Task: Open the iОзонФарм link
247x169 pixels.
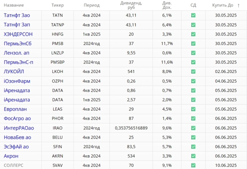Action: click(17, 81)
